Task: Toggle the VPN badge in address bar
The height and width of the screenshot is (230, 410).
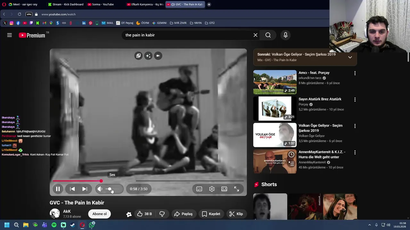Action: pyautogui.click(x=29, y=14)
